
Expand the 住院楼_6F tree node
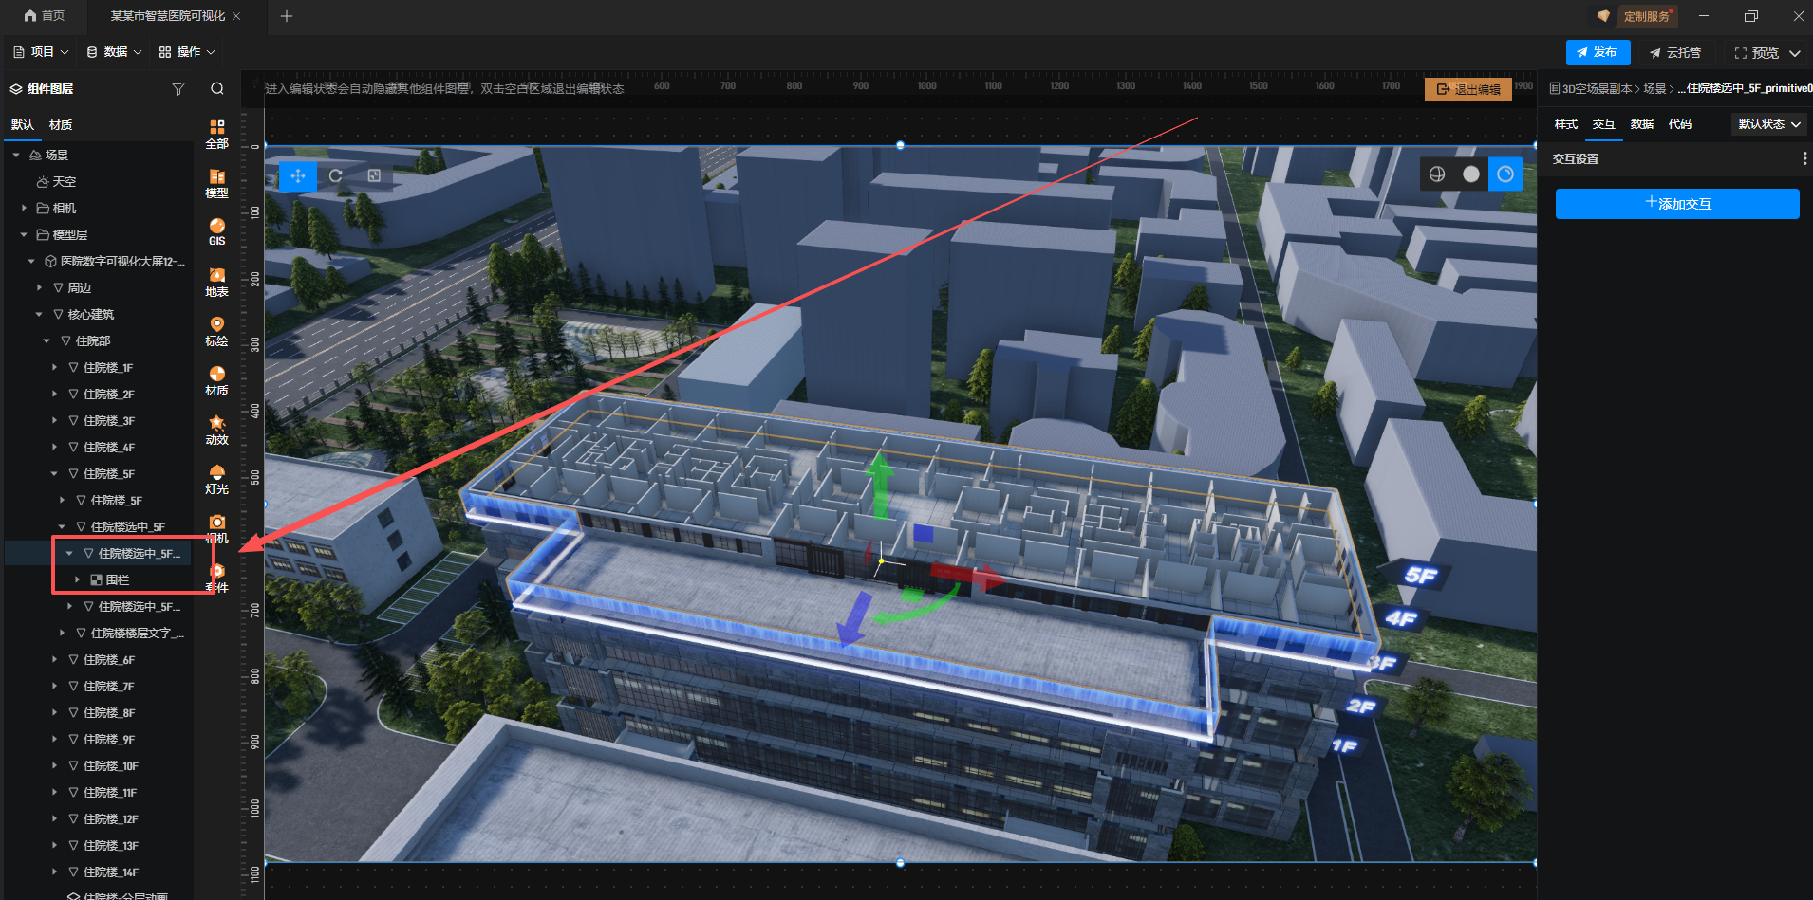pyautogui.click(x=54, y=659)
